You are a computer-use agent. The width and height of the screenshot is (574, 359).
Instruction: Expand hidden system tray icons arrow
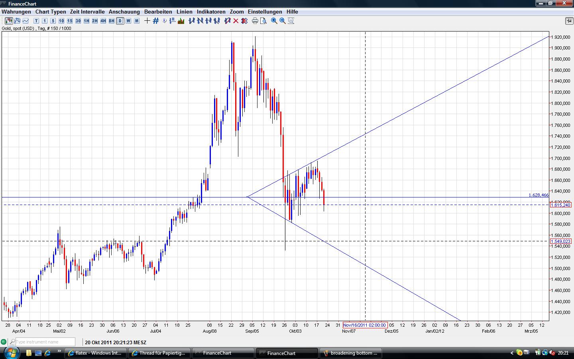click(x=512, y=353)
